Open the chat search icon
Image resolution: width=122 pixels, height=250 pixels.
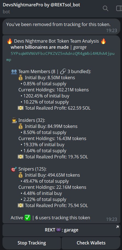[106, 8]
